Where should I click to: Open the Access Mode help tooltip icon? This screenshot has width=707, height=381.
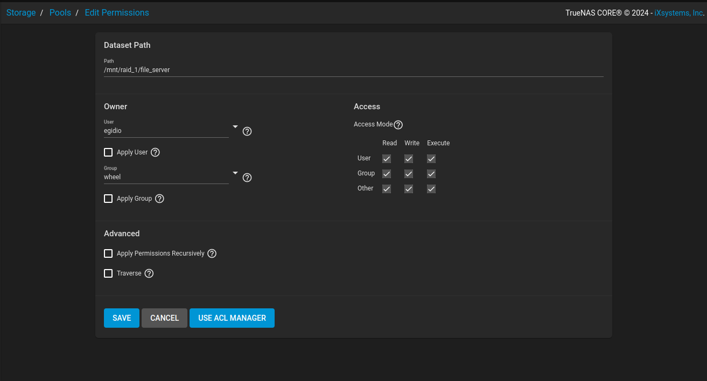point(398,125)
